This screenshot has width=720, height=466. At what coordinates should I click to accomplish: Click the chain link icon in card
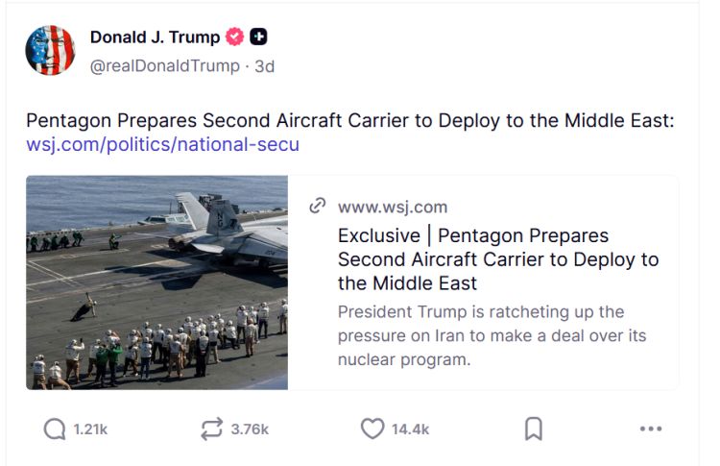click(318, 207)
